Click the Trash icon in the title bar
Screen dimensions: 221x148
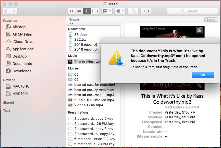point(105,4)
